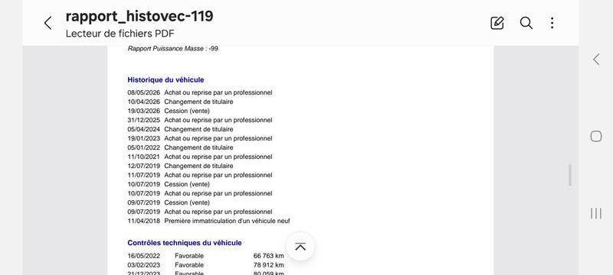
Task: Select the 08/05/2026 Achat ou reprise entry
Action: 200,92
